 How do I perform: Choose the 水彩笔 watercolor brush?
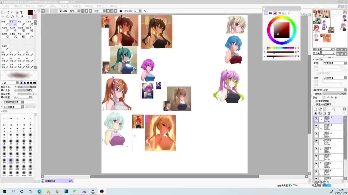(x=29, y=23)
